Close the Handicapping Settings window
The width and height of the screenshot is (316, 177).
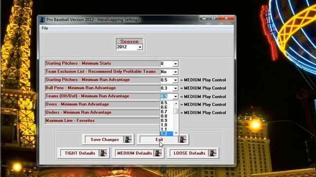click(x=226, y=18)
